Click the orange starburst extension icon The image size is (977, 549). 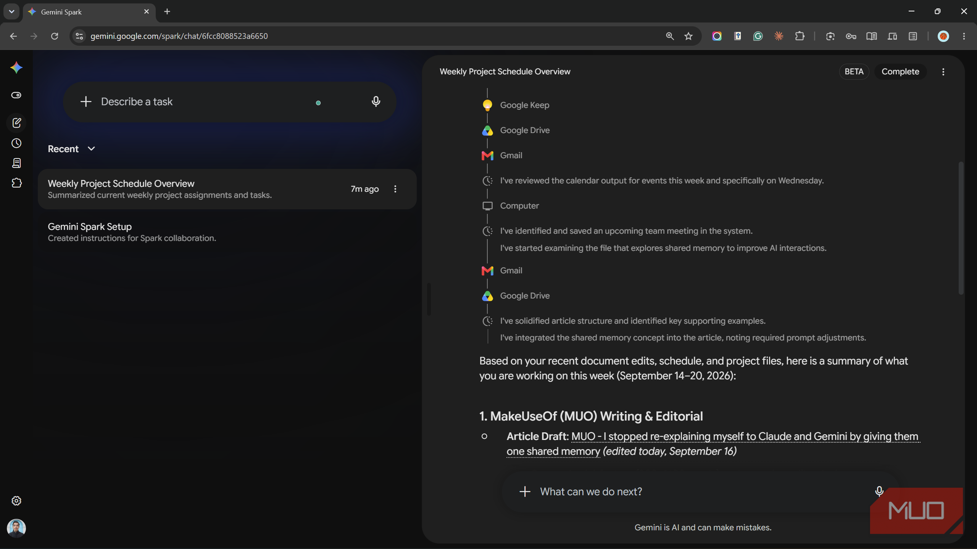[779, 36]
